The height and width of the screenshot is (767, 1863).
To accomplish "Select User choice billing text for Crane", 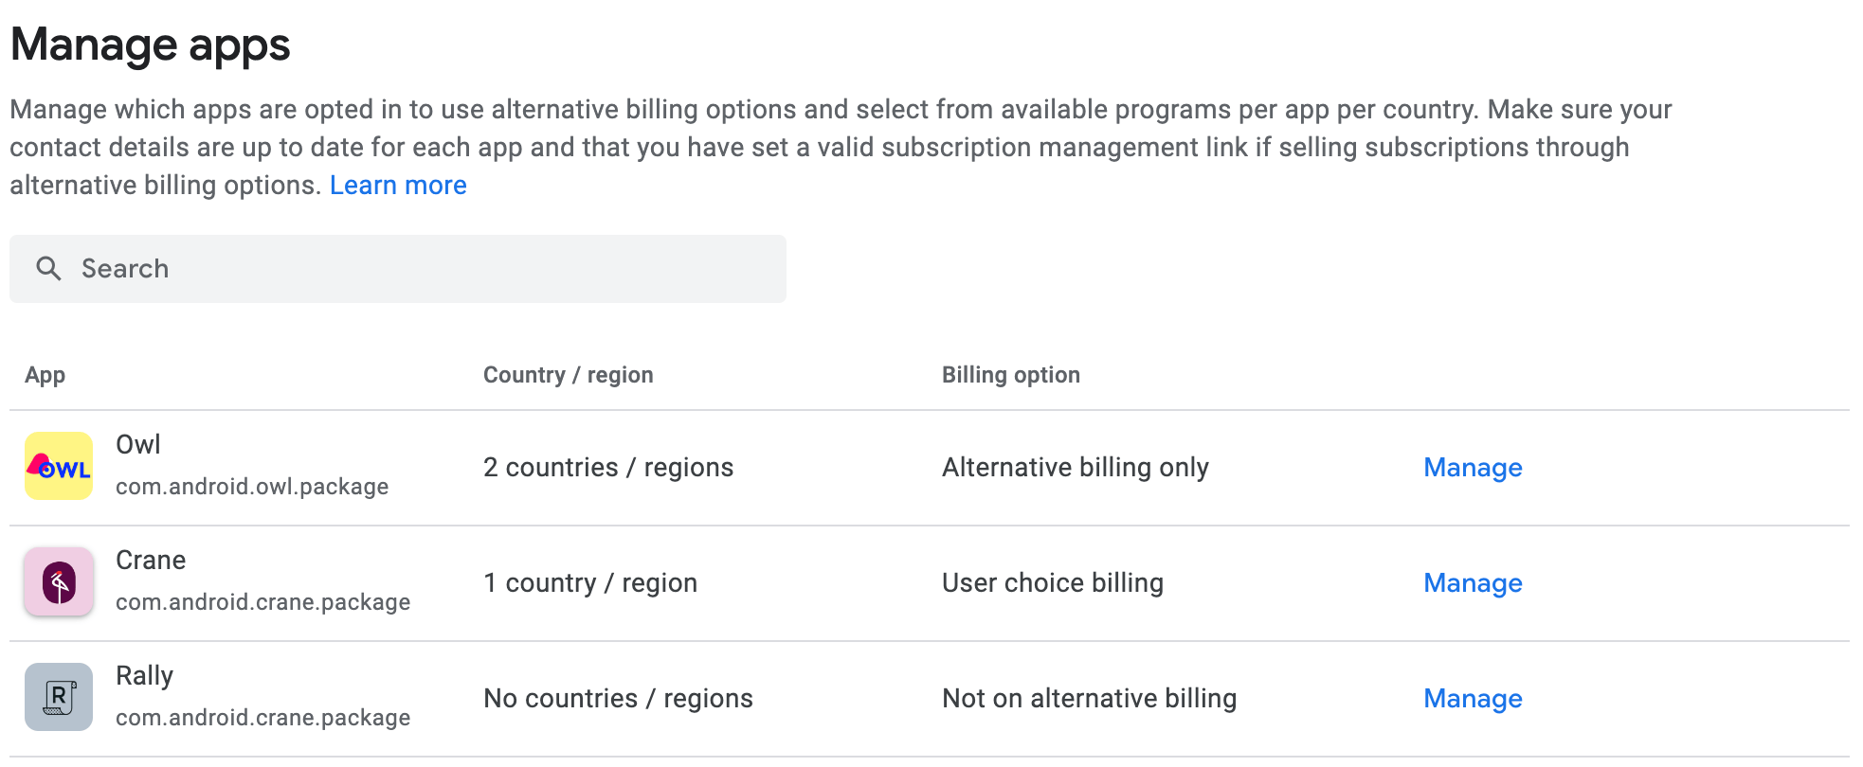I will pyautogui.click(x=1052, y=582).
